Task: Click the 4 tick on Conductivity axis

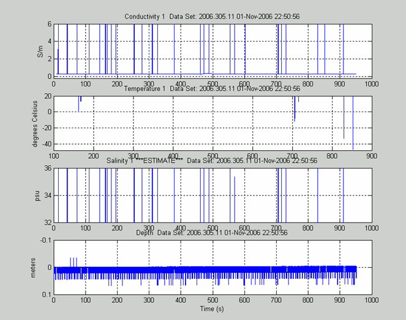Action: [50, 42]
